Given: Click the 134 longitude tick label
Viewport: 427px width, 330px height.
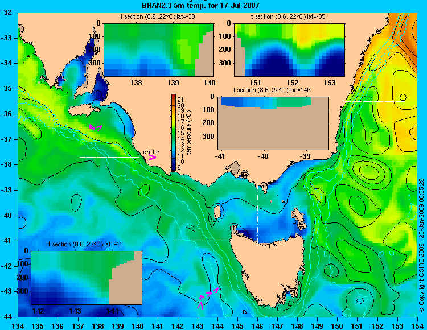Looking at the screenshot, I should click(x=18, y=326).
